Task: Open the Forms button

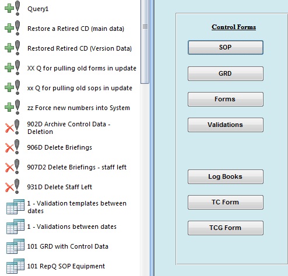Action: tap(226, 99)
